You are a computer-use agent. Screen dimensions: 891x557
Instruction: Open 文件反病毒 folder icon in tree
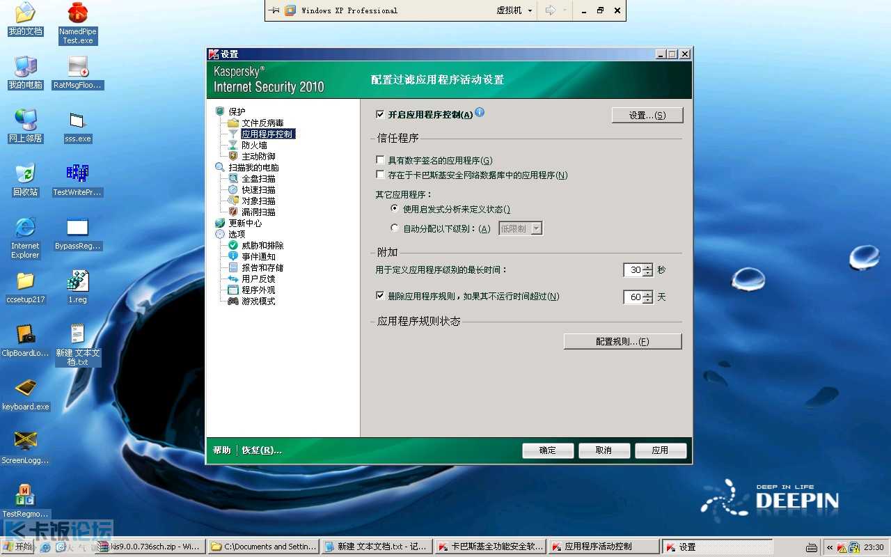tap(233, 123)
